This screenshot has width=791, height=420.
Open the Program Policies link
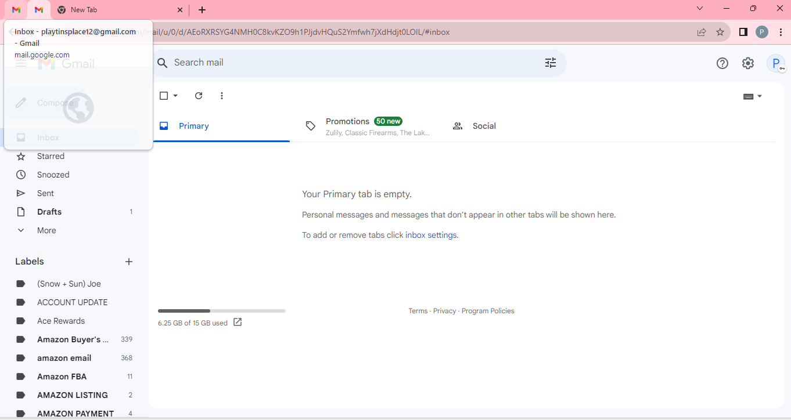click(488, 311)
